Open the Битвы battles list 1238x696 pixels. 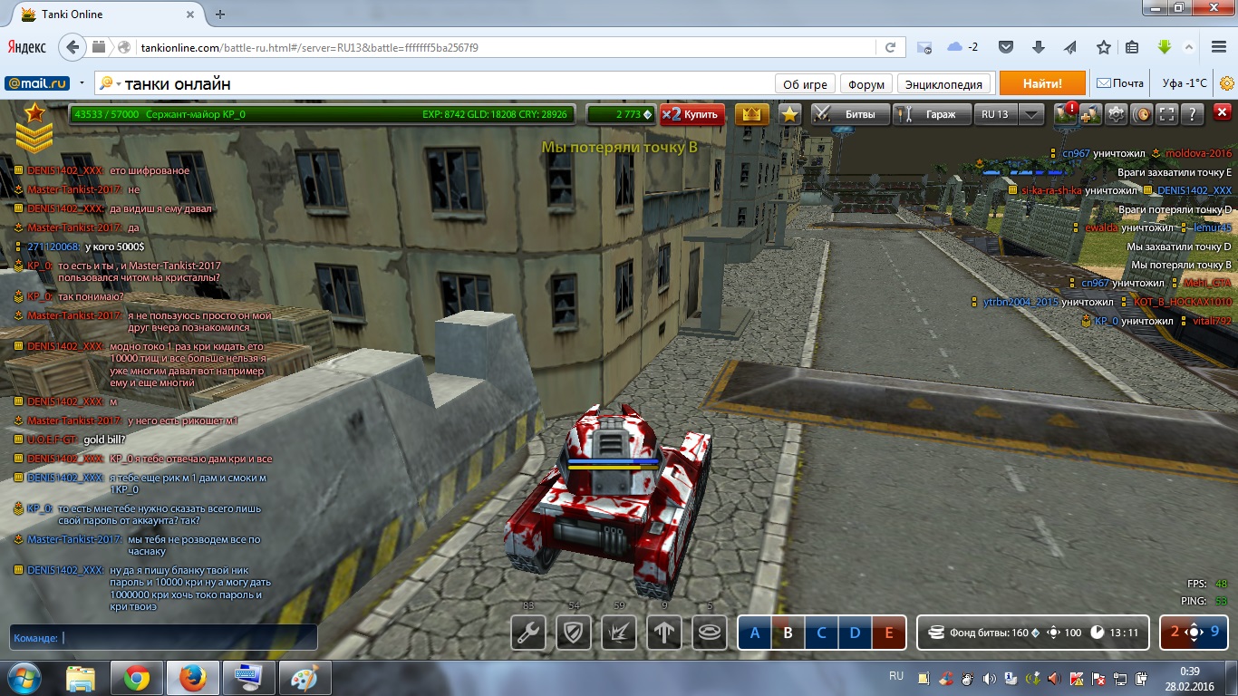(850, 114)
